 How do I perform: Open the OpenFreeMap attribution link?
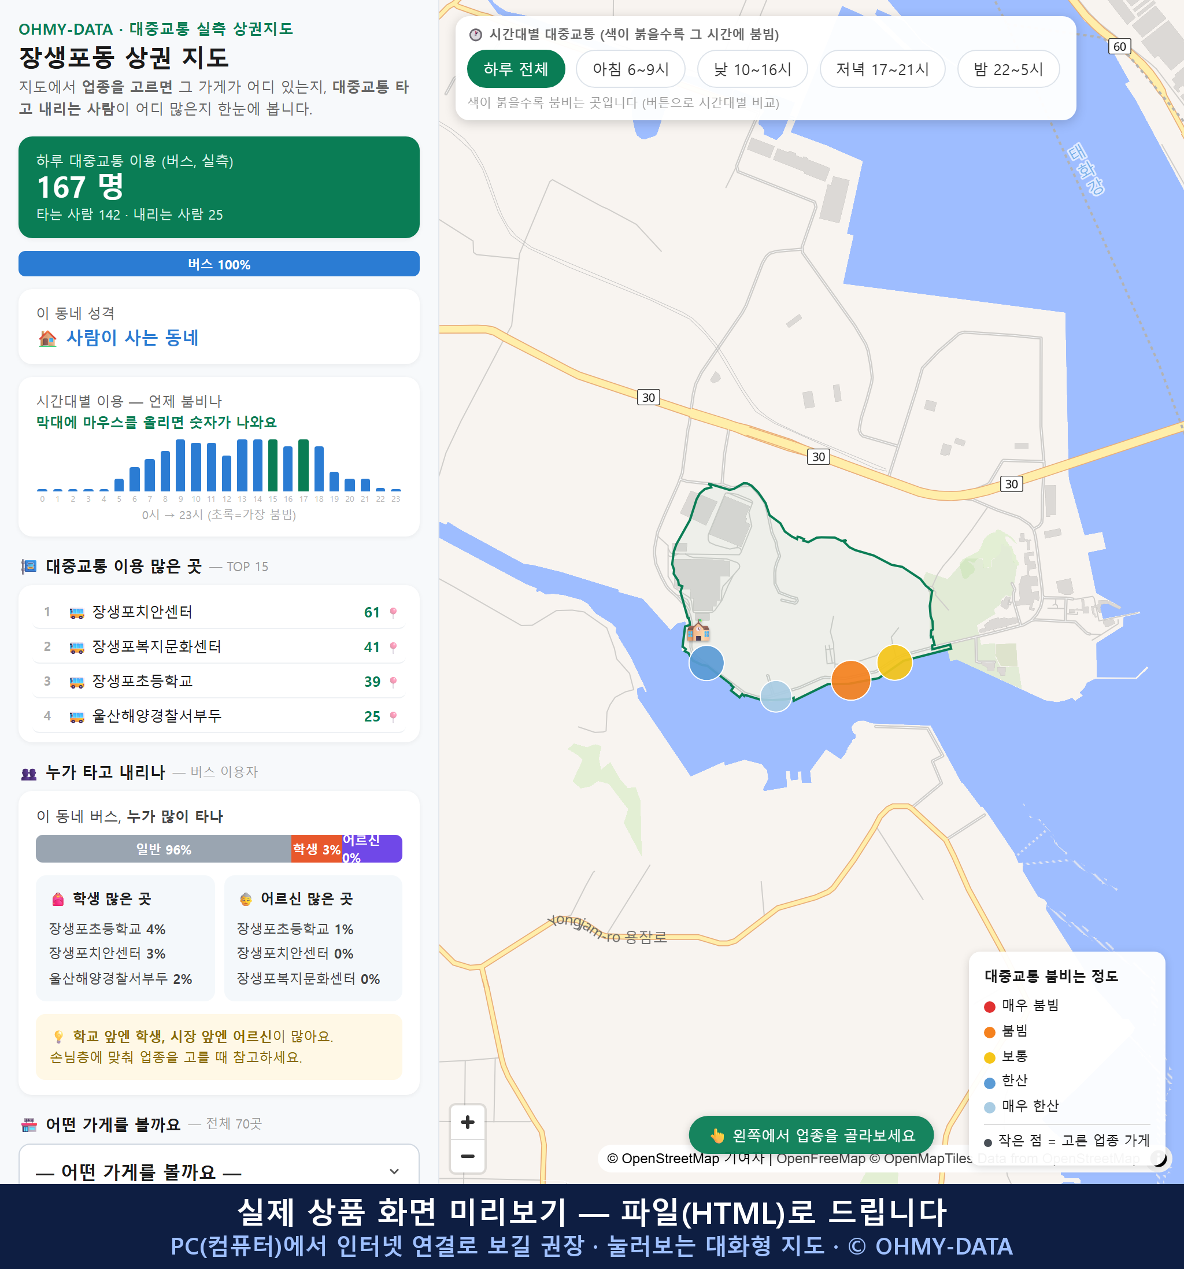(x=821, y=1158)
